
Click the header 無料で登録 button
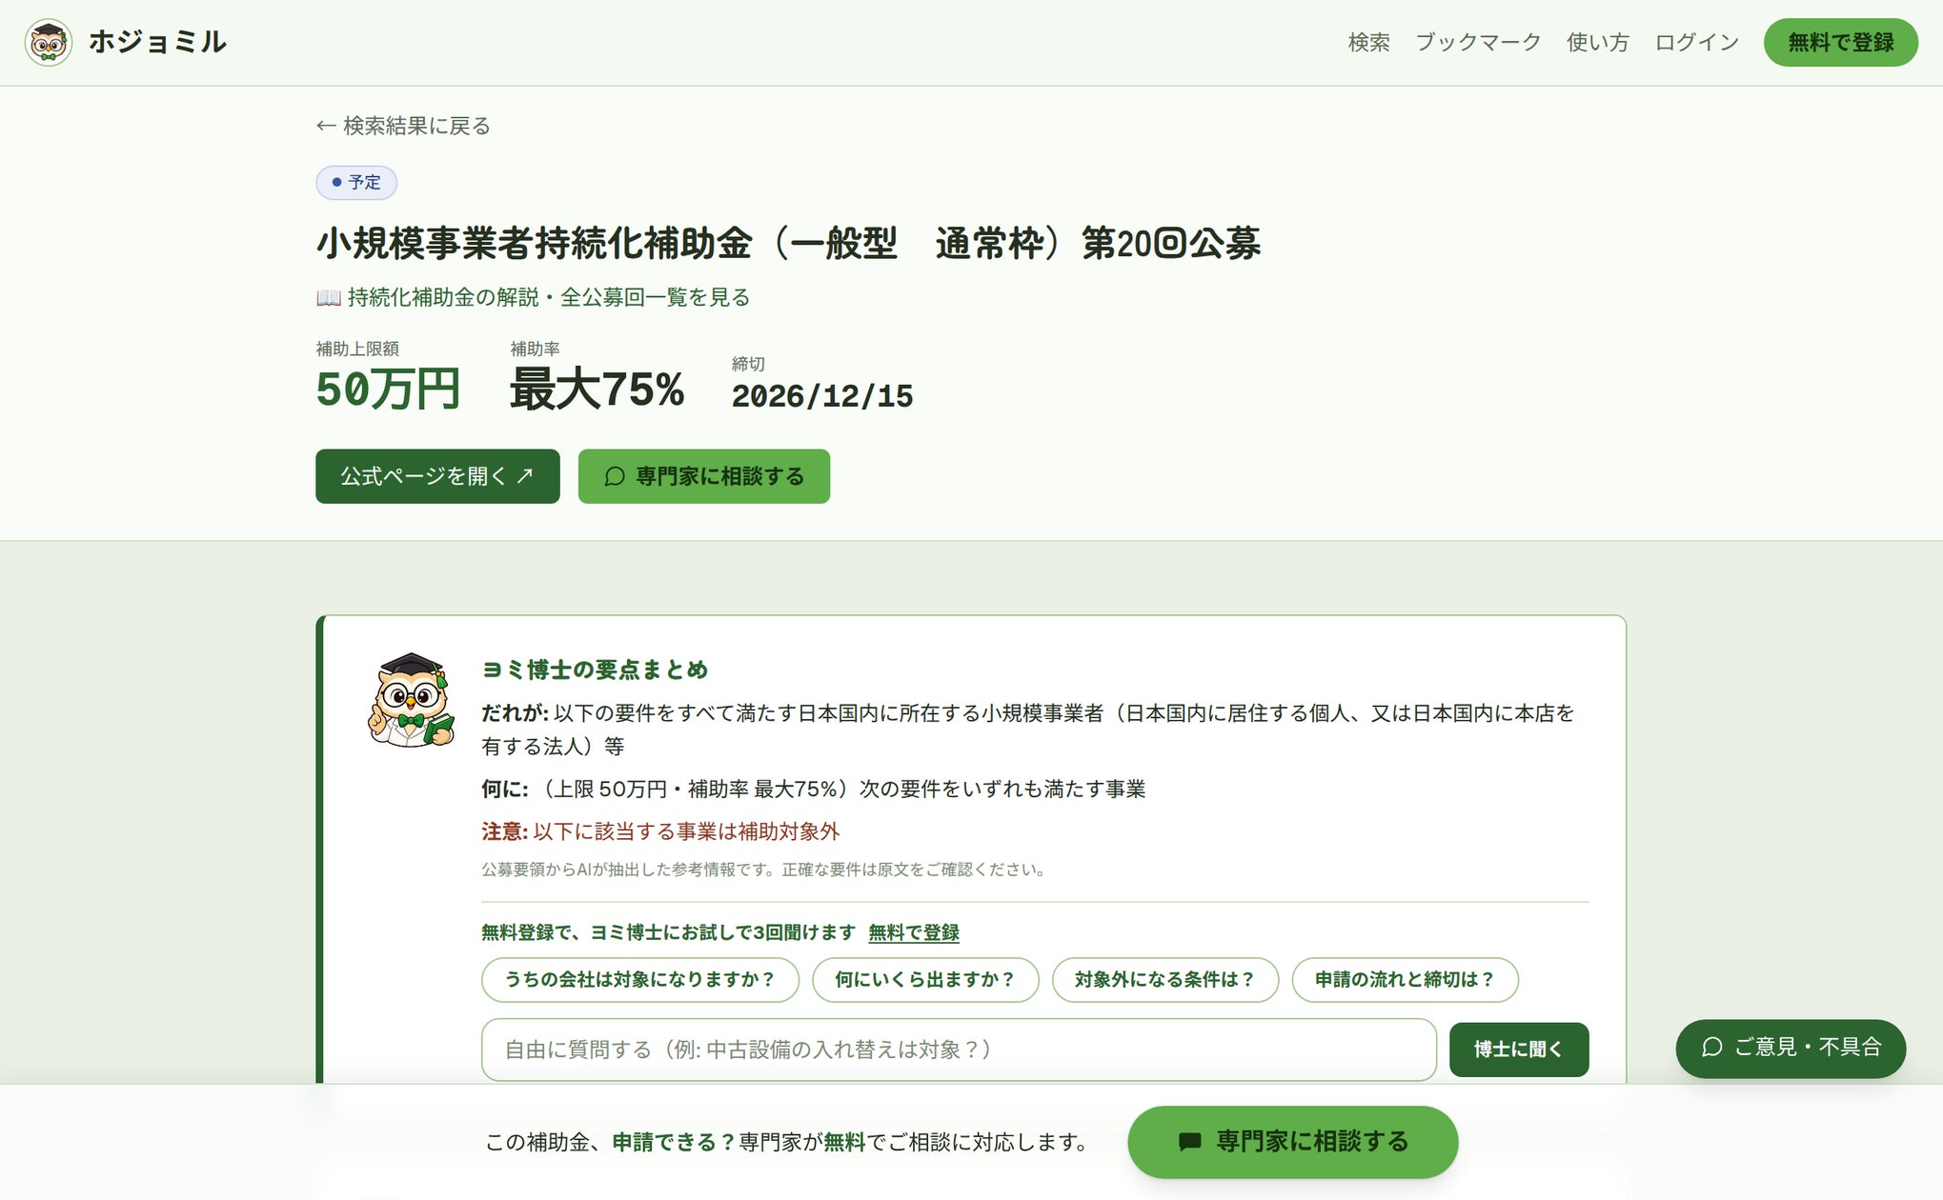point(1840,42)
